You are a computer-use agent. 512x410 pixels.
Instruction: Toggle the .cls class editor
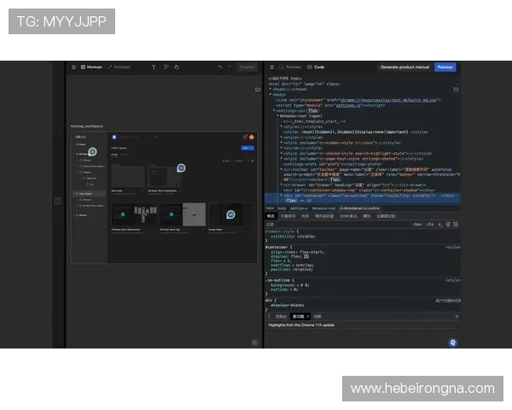pyautogui.click(x=429, y=224)
